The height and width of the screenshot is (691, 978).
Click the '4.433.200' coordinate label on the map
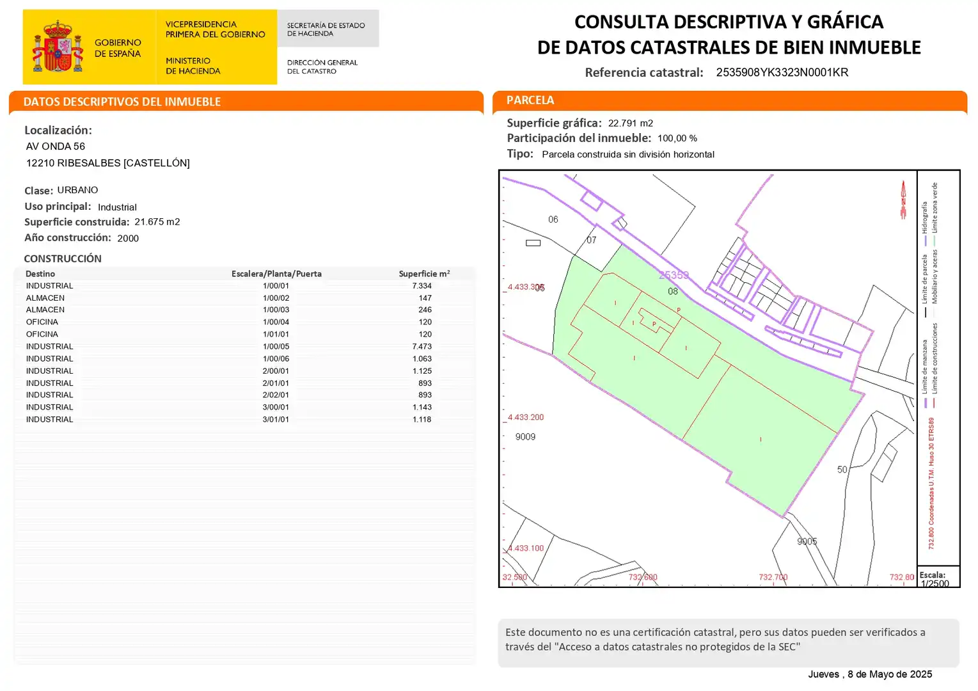coord(526,417)
